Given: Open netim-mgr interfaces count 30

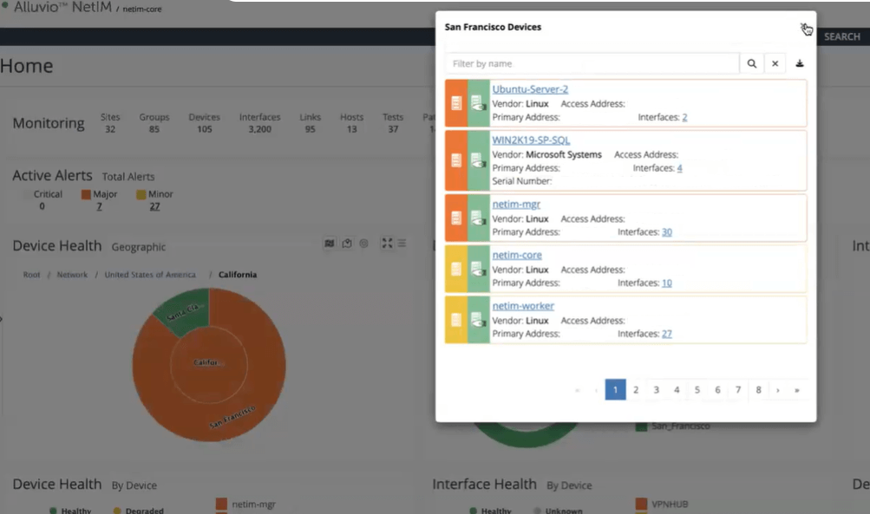Looking at the screenshot, I should 667,231.
